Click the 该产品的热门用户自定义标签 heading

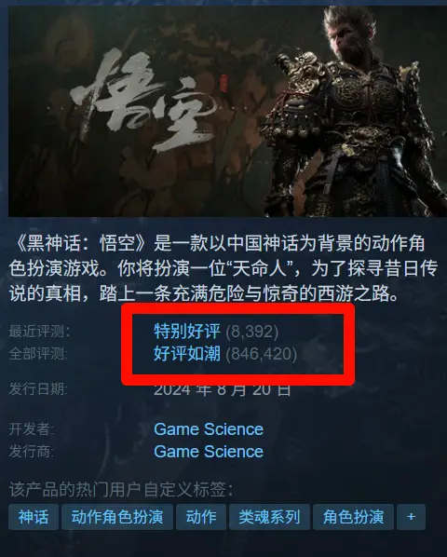click(121, 490)
